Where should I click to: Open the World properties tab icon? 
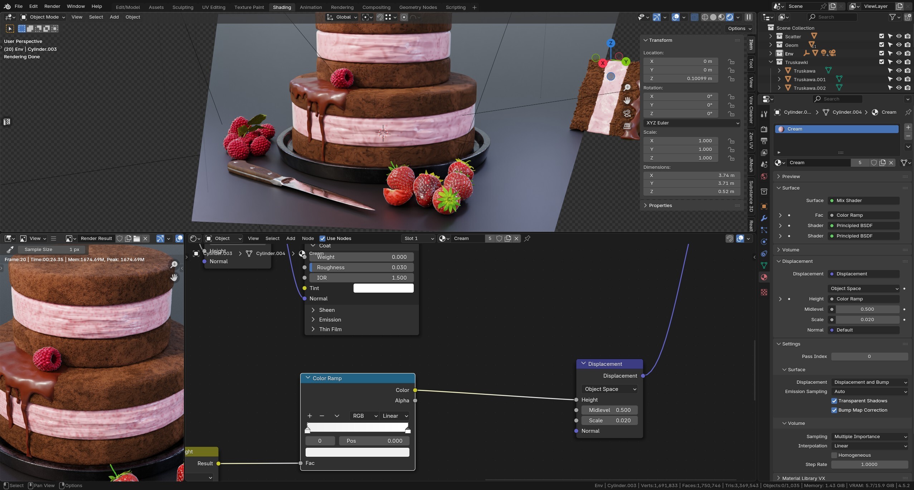pyautogui.click(x=764, y=177)
